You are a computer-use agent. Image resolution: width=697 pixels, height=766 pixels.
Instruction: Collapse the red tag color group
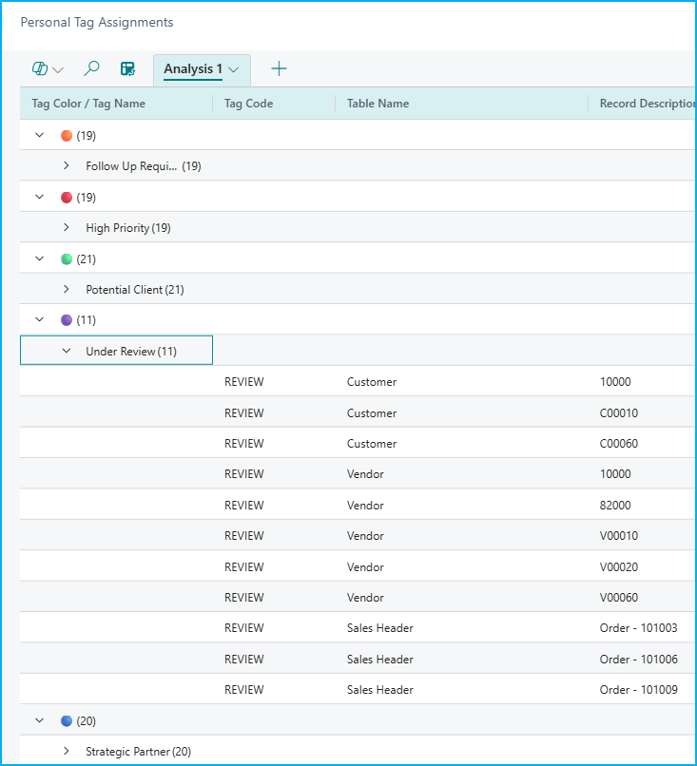(40, 198)
